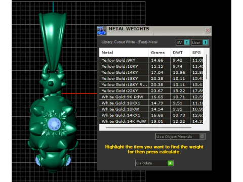Click the Library: Cutout White label
243x182 pixels.
point(130,42)
